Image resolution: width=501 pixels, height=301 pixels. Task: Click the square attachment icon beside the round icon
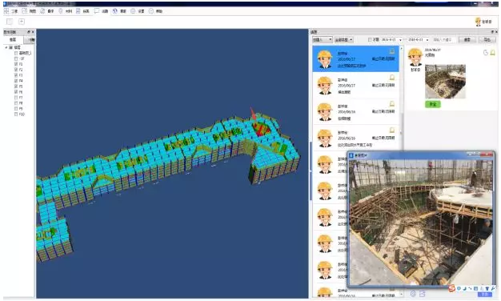point(422,293)
